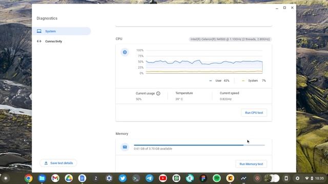Open Twitter from the shelf
This screenshot has height=184, width=328.
click(x=122, y=178)
